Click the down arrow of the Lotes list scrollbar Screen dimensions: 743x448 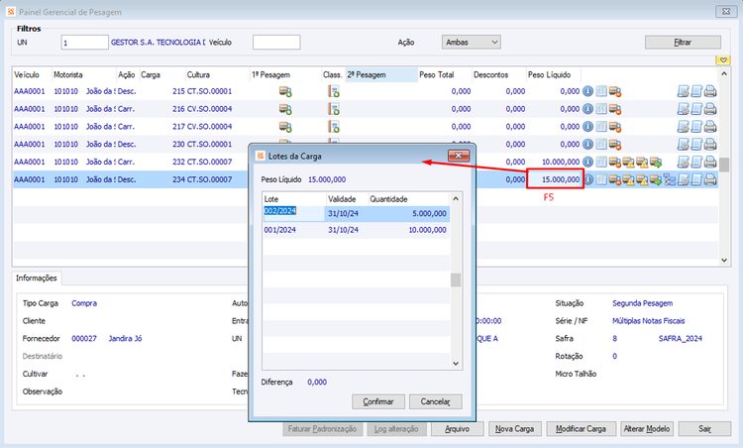coord(456,364)
